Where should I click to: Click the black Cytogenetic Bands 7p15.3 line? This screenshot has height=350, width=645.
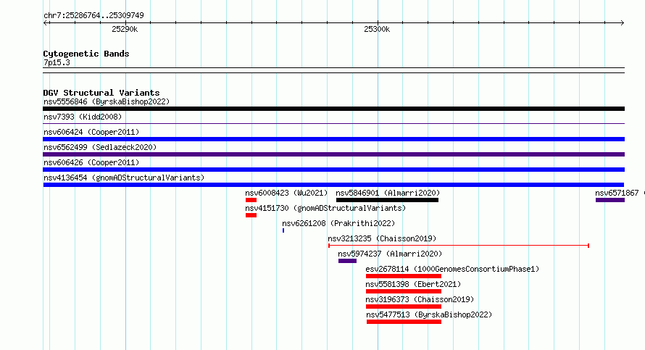(x=333, y=70)
